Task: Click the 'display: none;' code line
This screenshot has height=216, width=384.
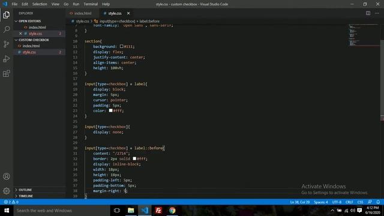Action: (108, 132)
